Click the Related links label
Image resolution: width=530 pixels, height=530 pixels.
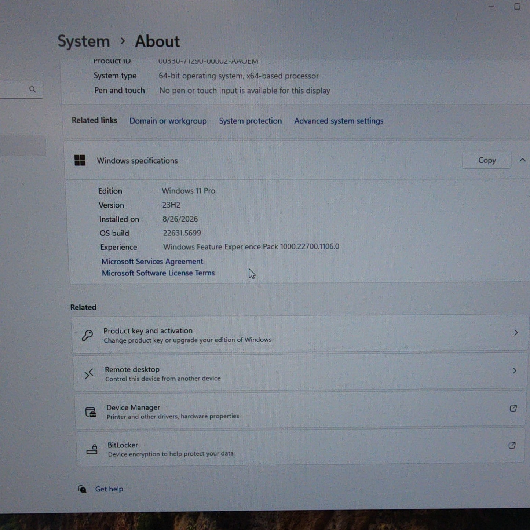click(x=95, y=120)
